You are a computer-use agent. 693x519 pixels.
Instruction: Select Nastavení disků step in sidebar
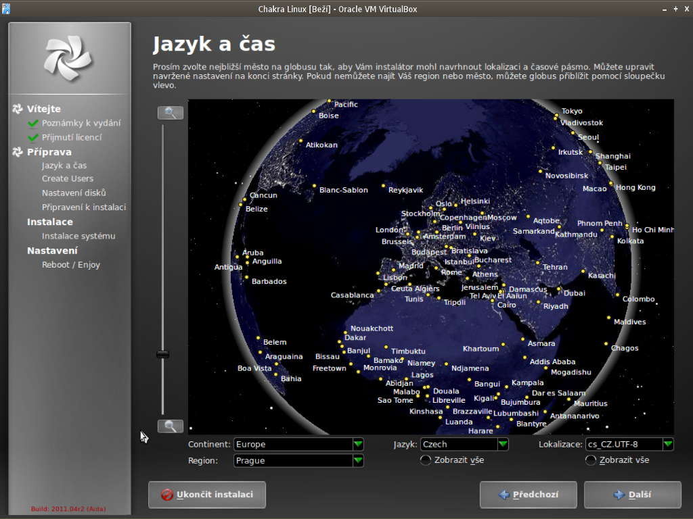pyautogui.click(x=74, y=193)
